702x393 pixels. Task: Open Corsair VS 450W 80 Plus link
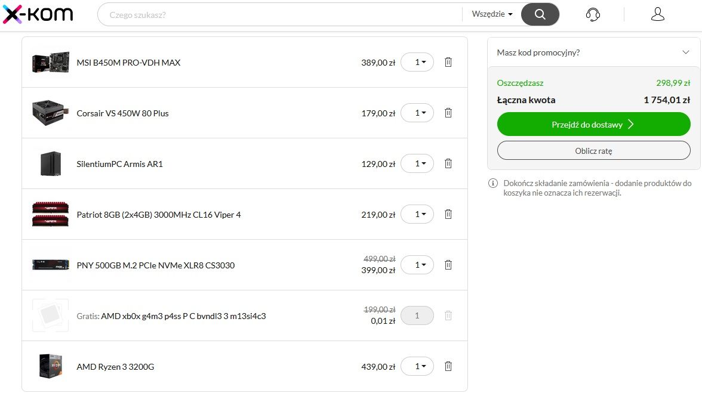click(123, 113)
